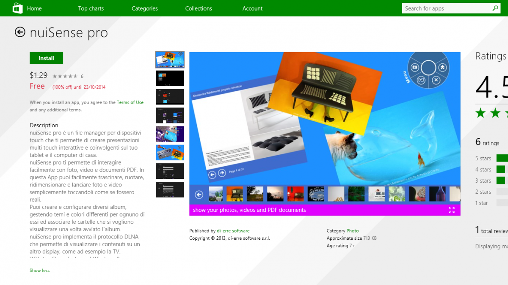Collapse description with Show less
Viewport: 508px width, 285px height.
tap(39, 270)
